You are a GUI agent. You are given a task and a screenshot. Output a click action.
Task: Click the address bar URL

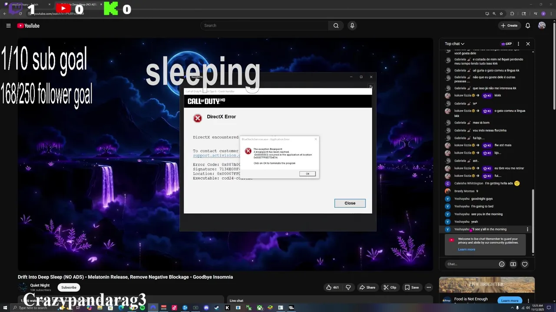pos(59,13)
